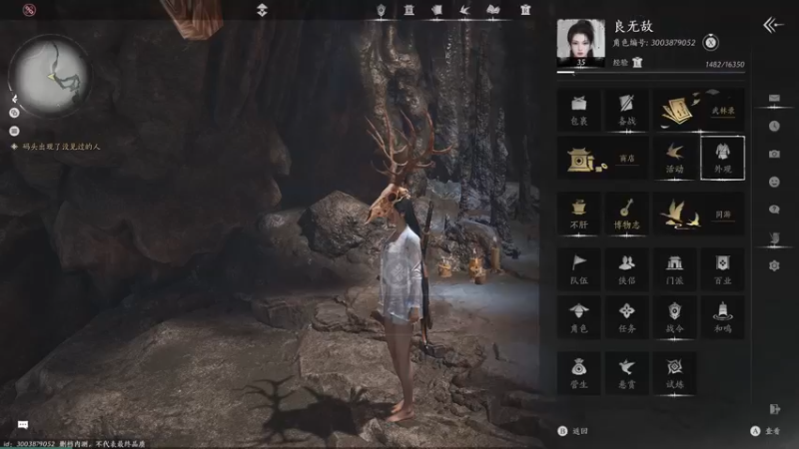Click the exit door icon at bottom right
Image resolution: width=799 pixels, height=449 pixels.
[x=775, y=409]
